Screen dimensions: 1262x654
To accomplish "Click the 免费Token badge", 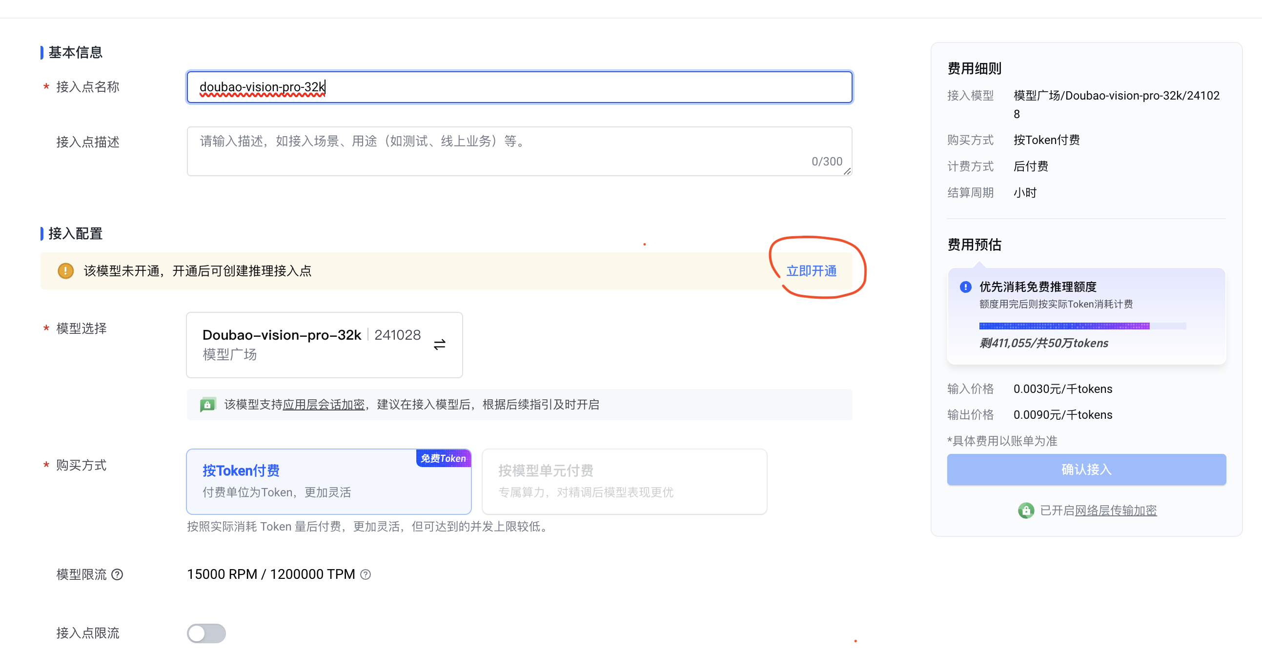I will point(443,458).
